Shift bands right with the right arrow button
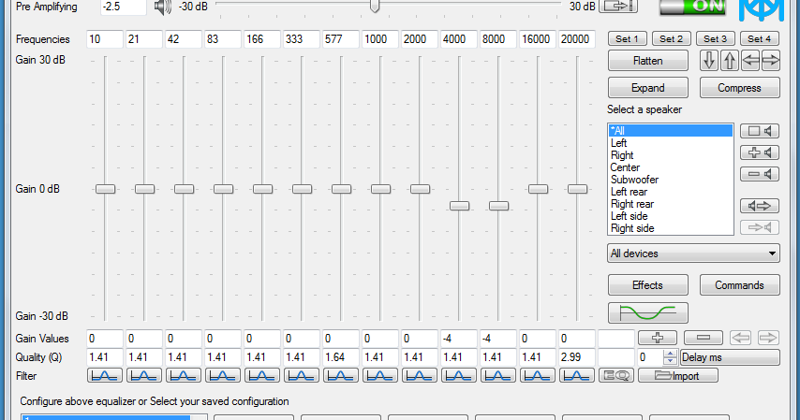 click(x=770, y=61)
